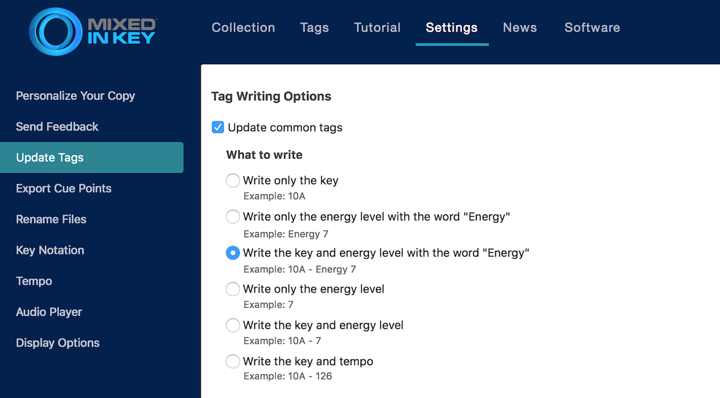Switch to the Tags tab
This screenshot has width=720, height=398.
pyautogui.click(x=314, y=28)
